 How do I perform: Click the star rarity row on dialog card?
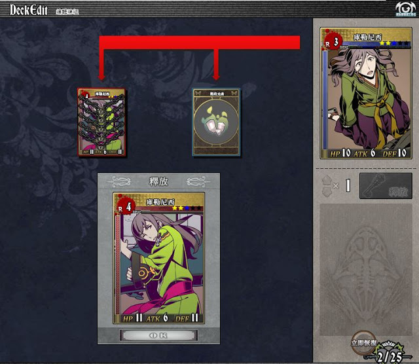[187, 208]
